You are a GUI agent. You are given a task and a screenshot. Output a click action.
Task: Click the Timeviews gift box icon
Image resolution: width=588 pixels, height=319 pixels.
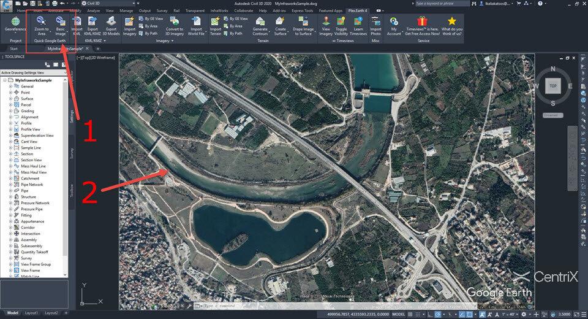[x=423, y=22]
